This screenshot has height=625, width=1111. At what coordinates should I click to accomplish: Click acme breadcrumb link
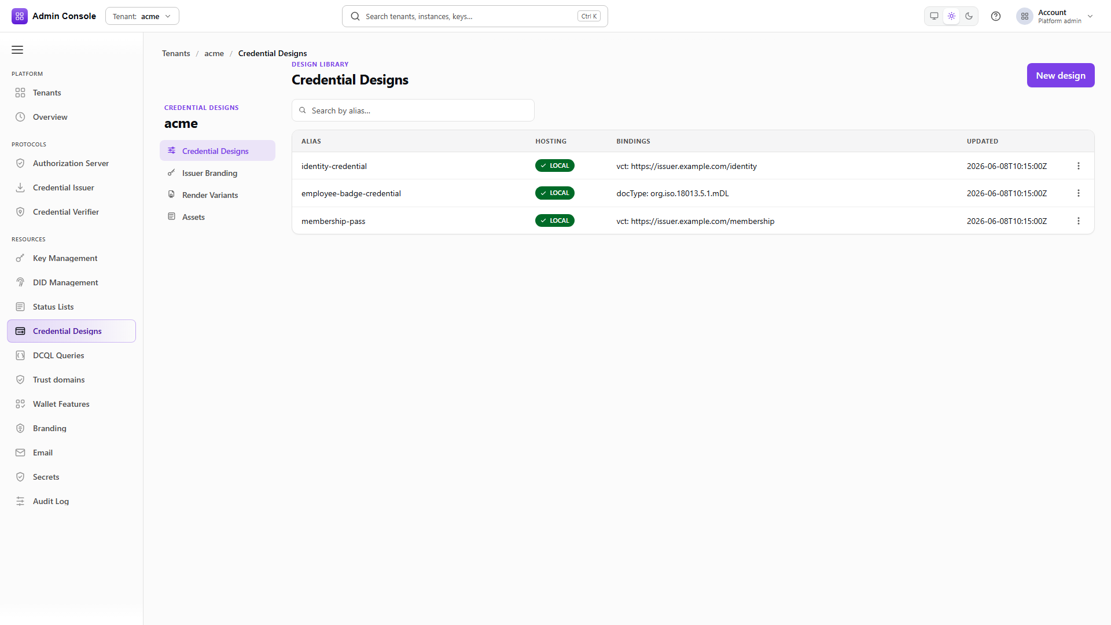[214, 53]
